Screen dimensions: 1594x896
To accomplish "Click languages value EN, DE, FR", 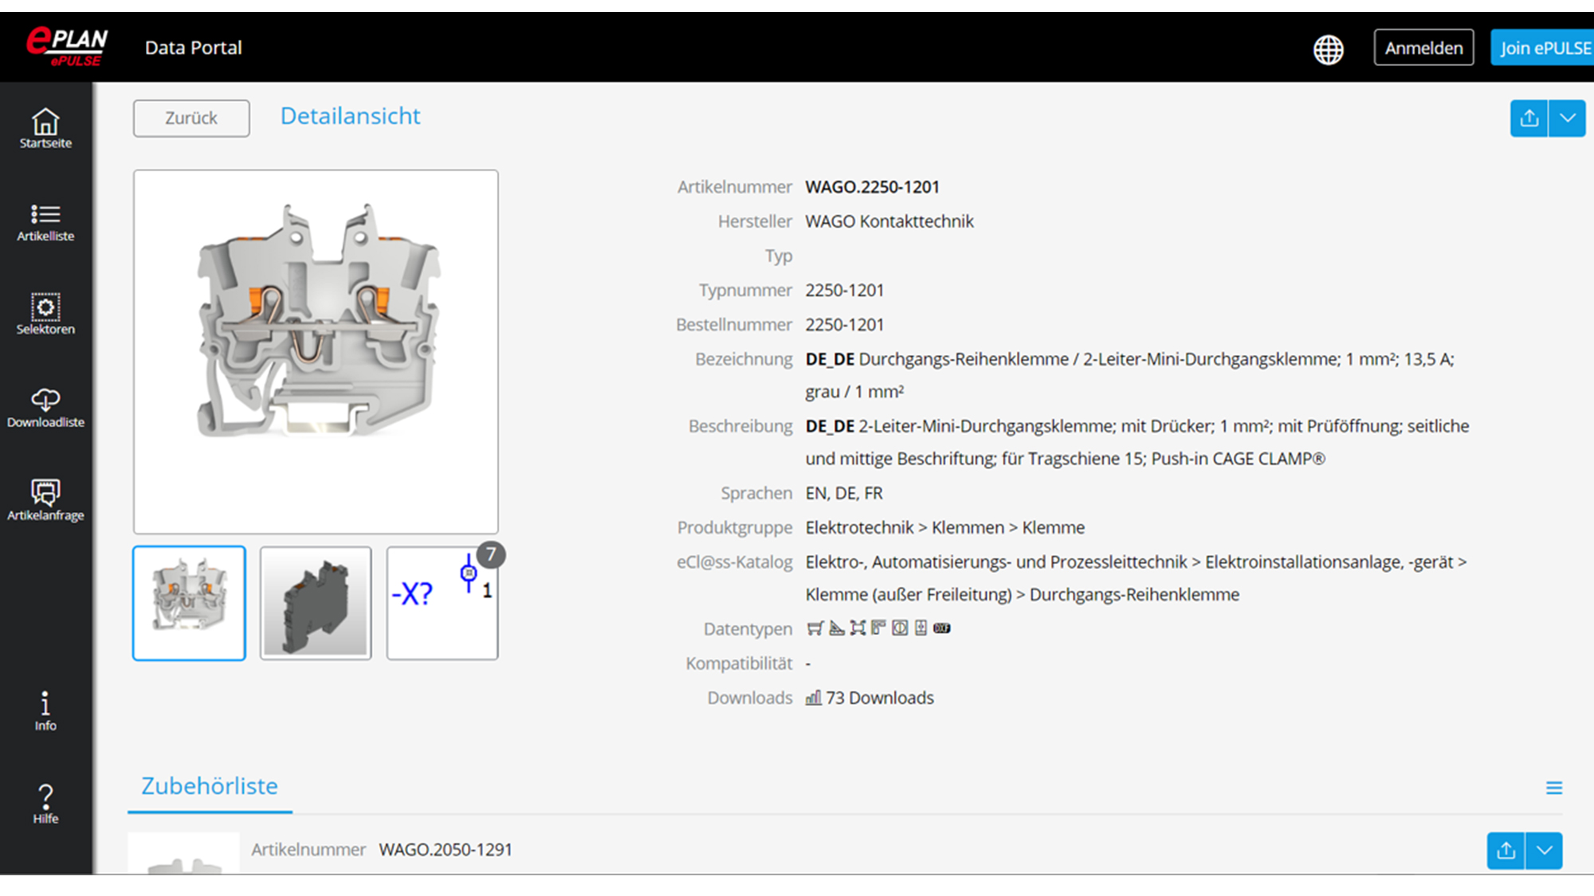I will coord(844,494).
